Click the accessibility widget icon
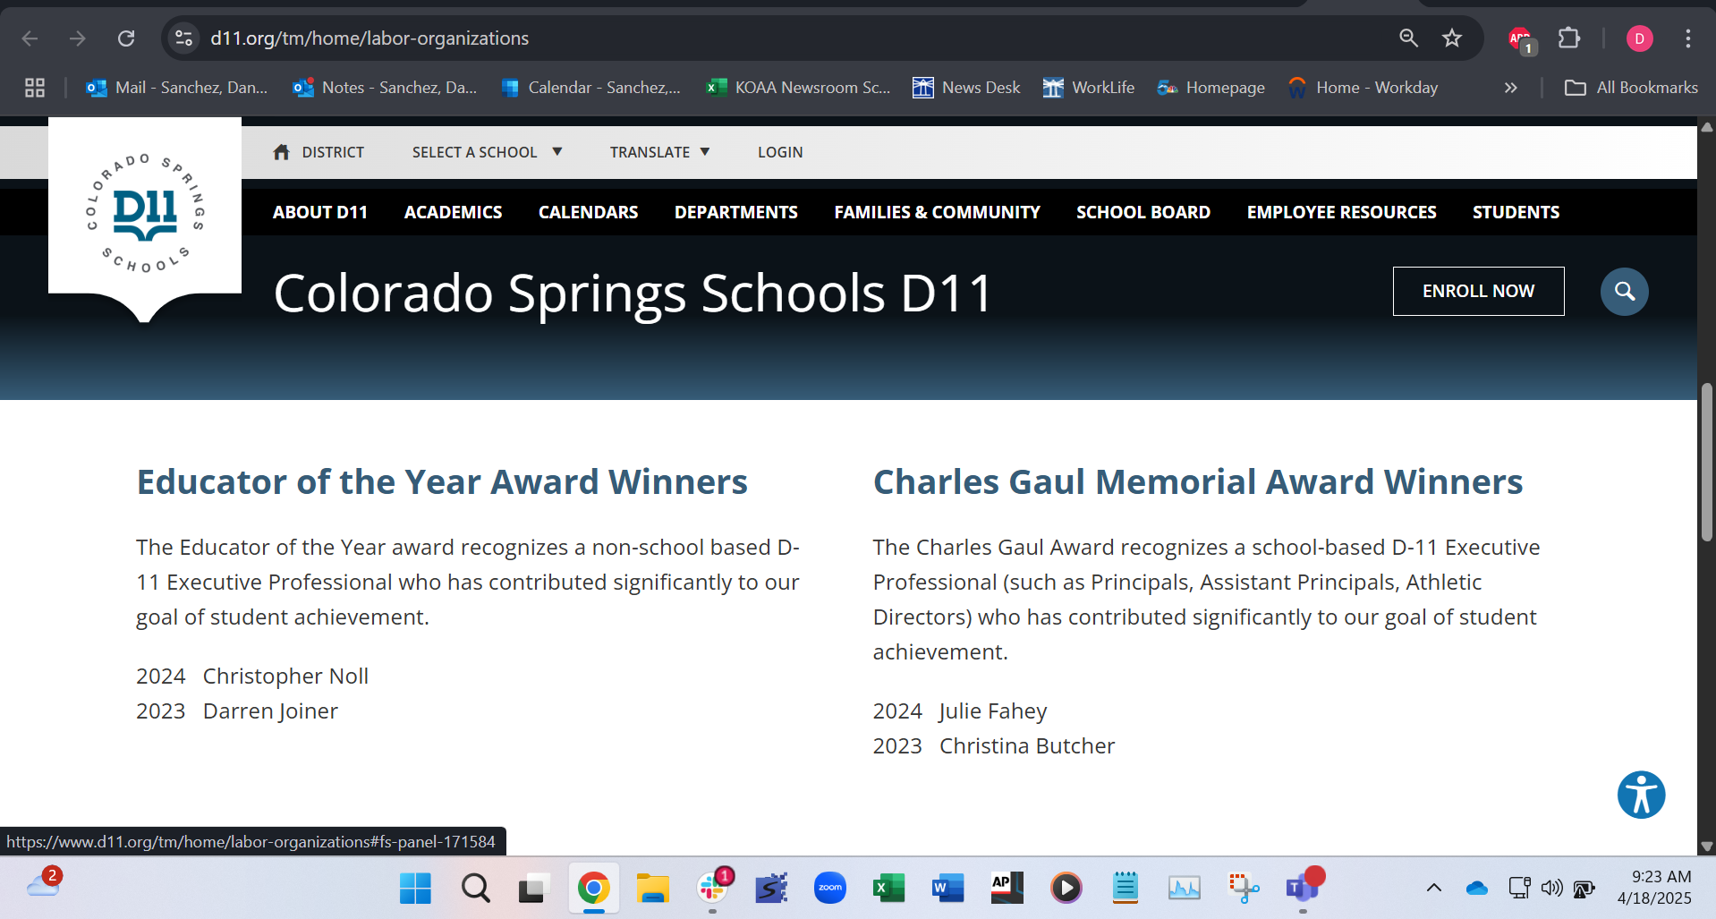This screenshot has height=919, width=1716. 1641,795
